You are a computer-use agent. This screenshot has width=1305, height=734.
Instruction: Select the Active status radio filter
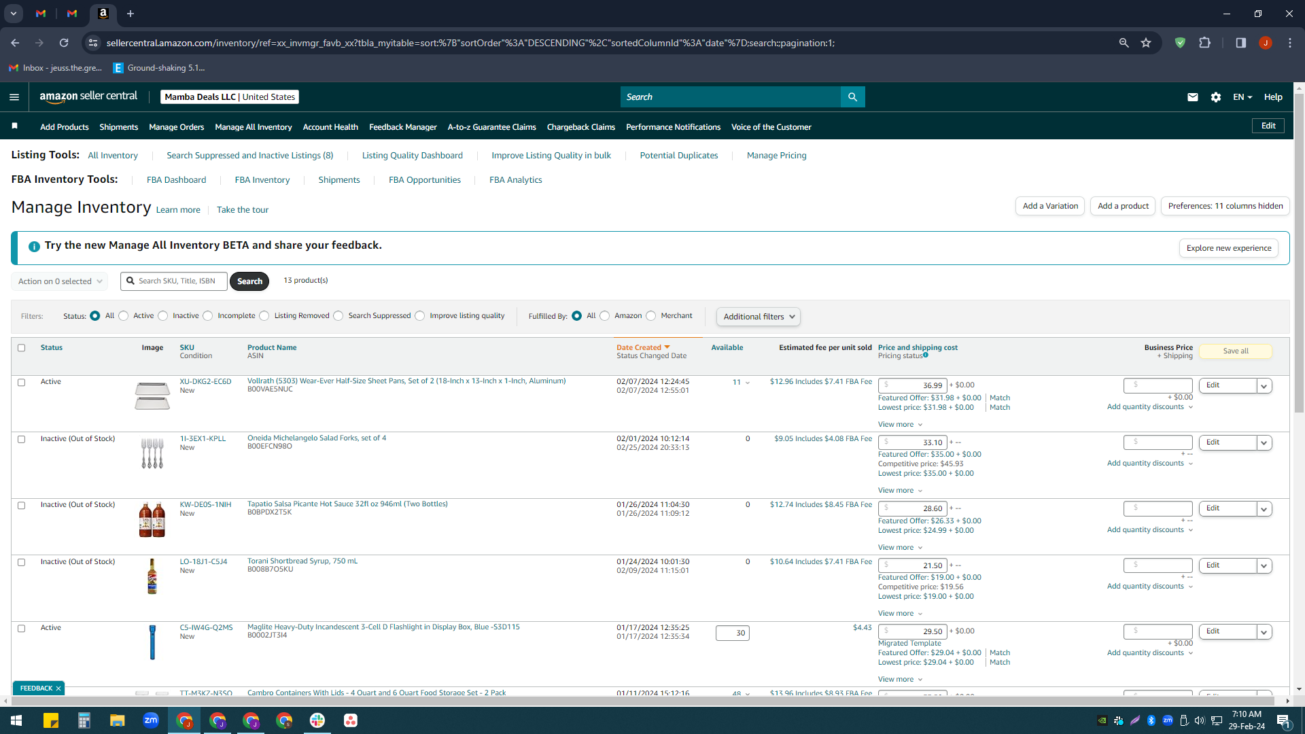click(x=123, y=316)
